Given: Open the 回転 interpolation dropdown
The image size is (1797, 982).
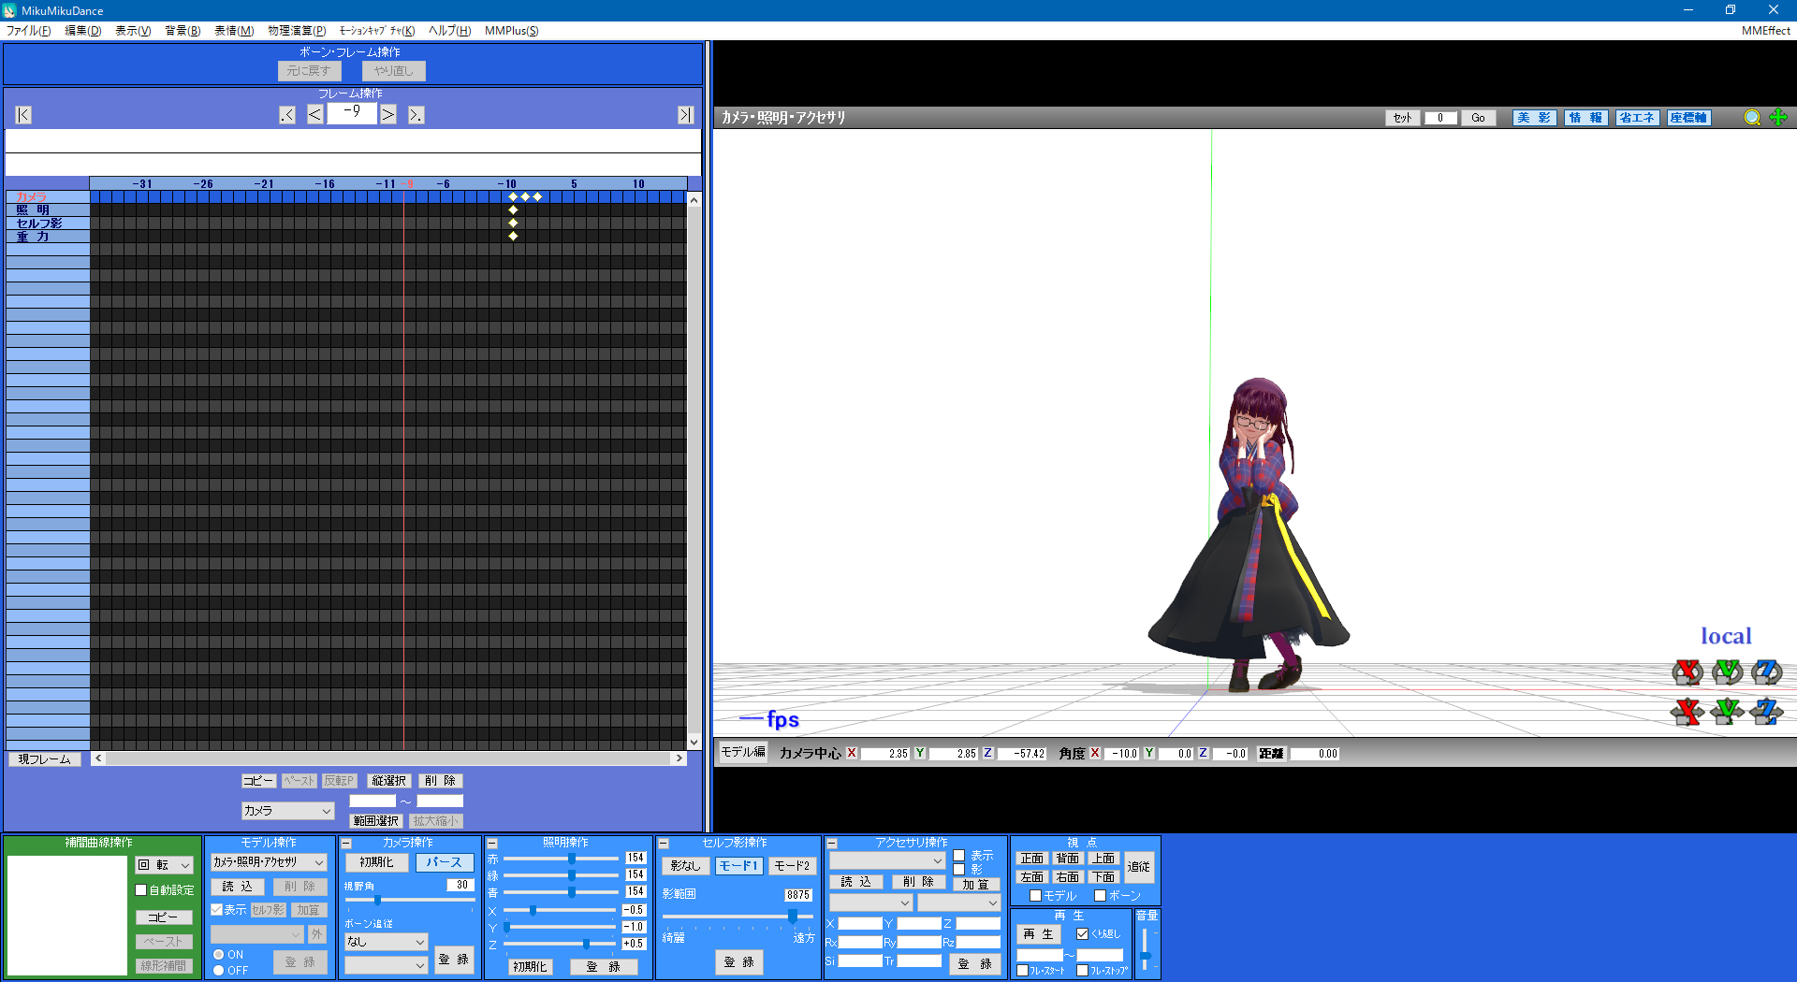Looking at the screenshot, I should (165, 866).
